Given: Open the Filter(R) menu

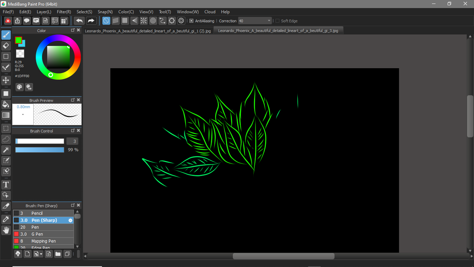Looking at the screenshot, I should (64, 12).
